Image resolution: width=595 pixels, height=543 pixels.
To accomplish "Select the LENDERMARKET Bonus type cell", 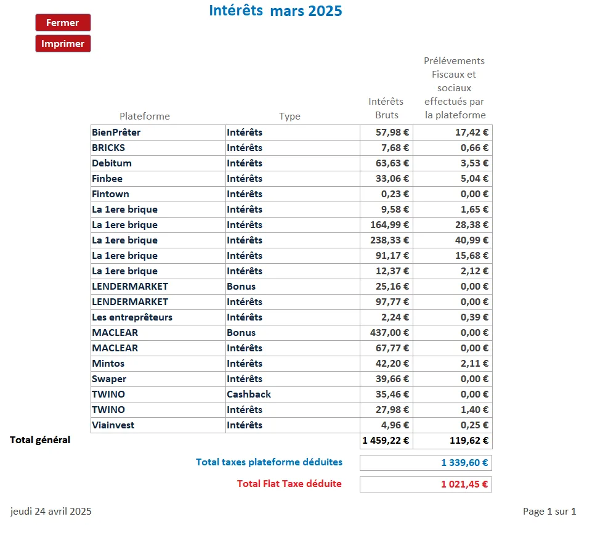I will [x=293, y=287].
